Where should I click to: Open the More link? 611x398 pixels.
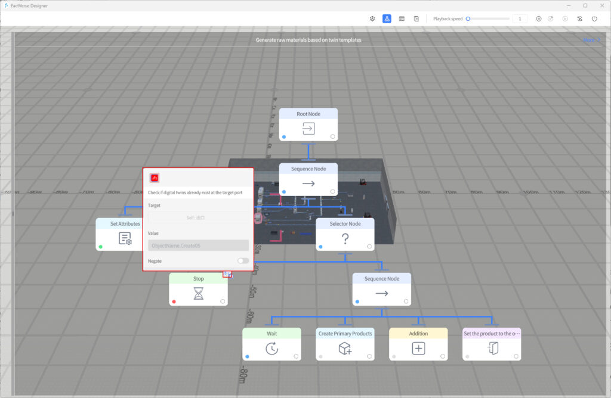pyautogui.click(x=591, y=40)
